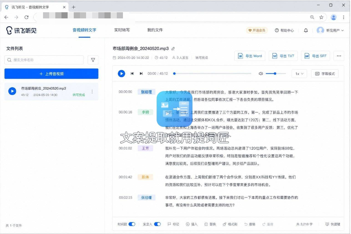The width and height of the screenshot is (351, 234).
Task: Toggle the 发言人 speaker switch
Action: 157,224
